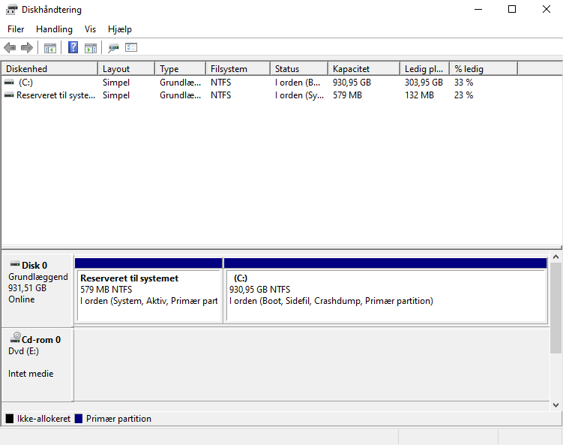Click the black Ikke-allokeret legend swatch
Screen dimensions: 563x445
point(10,419)
